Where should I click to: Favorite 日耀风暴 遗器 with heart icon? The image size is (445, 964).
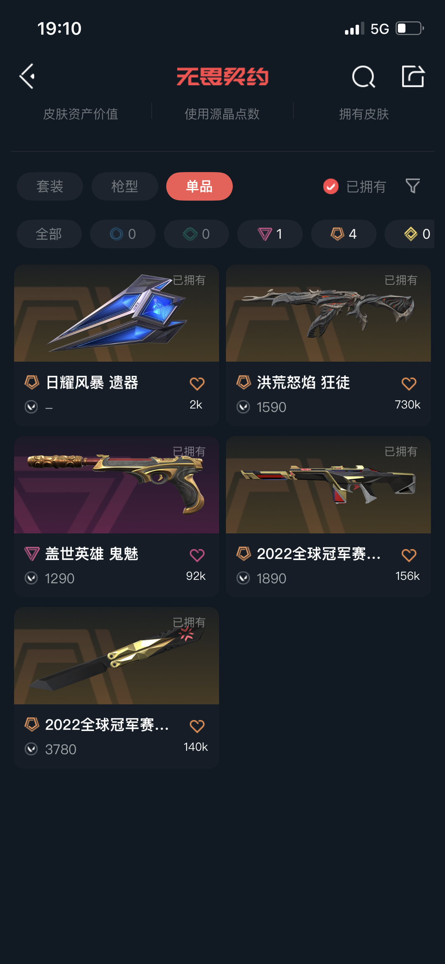click(x=197, y=384)
